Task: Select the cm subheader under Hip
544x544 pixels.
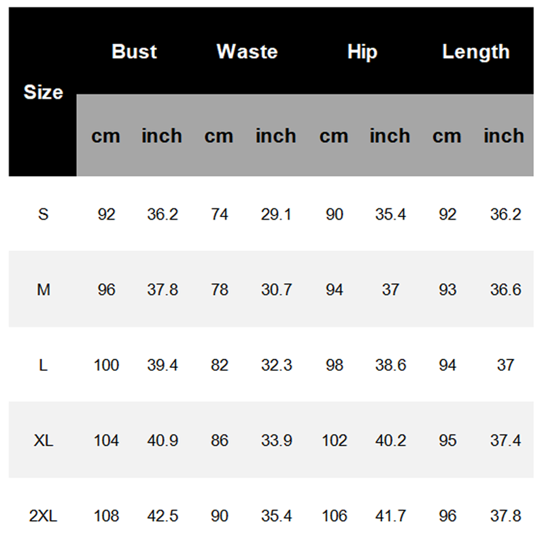Action: 333,136
